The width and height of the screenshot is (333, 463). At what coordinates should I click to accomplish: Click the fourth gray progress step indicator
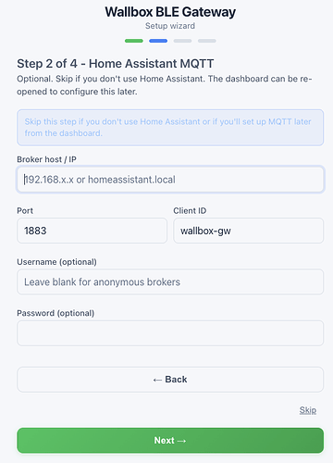(x=207, y=41)
